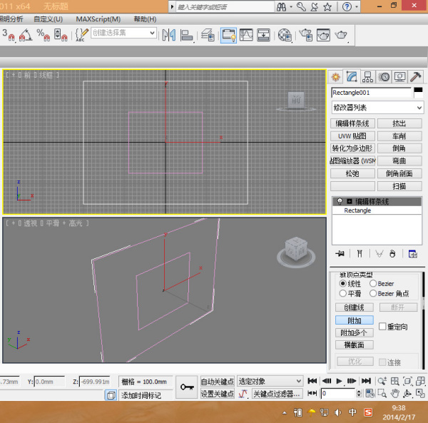The image size is (428, 423).
Task: Click the 创建线 button
Action: click(355, 307)
